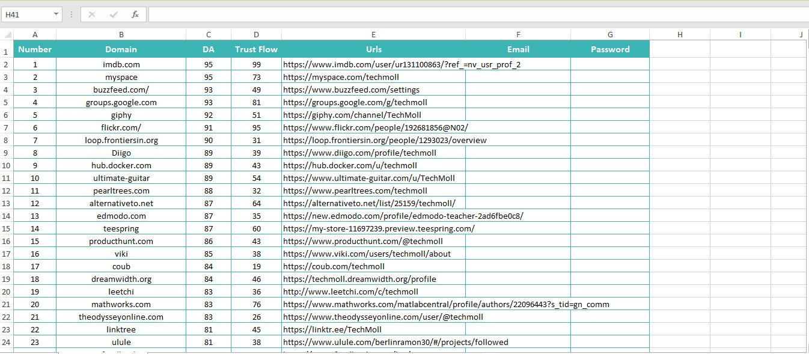Select the column H header
Screen dimensions: 809x354
click(680, 35)
